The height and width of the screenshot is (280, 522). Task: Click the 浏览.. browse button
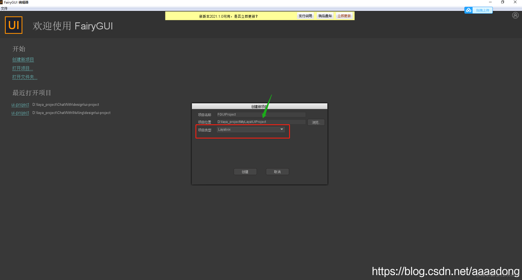316,122
